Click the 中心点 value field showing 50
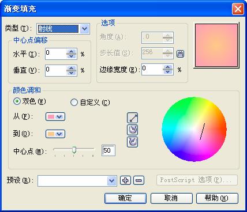247x212 pixels. (108, 150)
